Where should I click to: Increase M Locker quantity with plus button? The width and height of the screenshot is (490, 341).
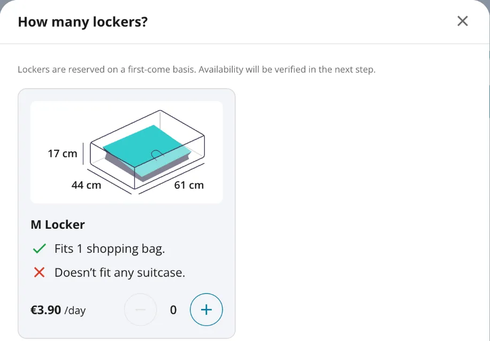206,309
